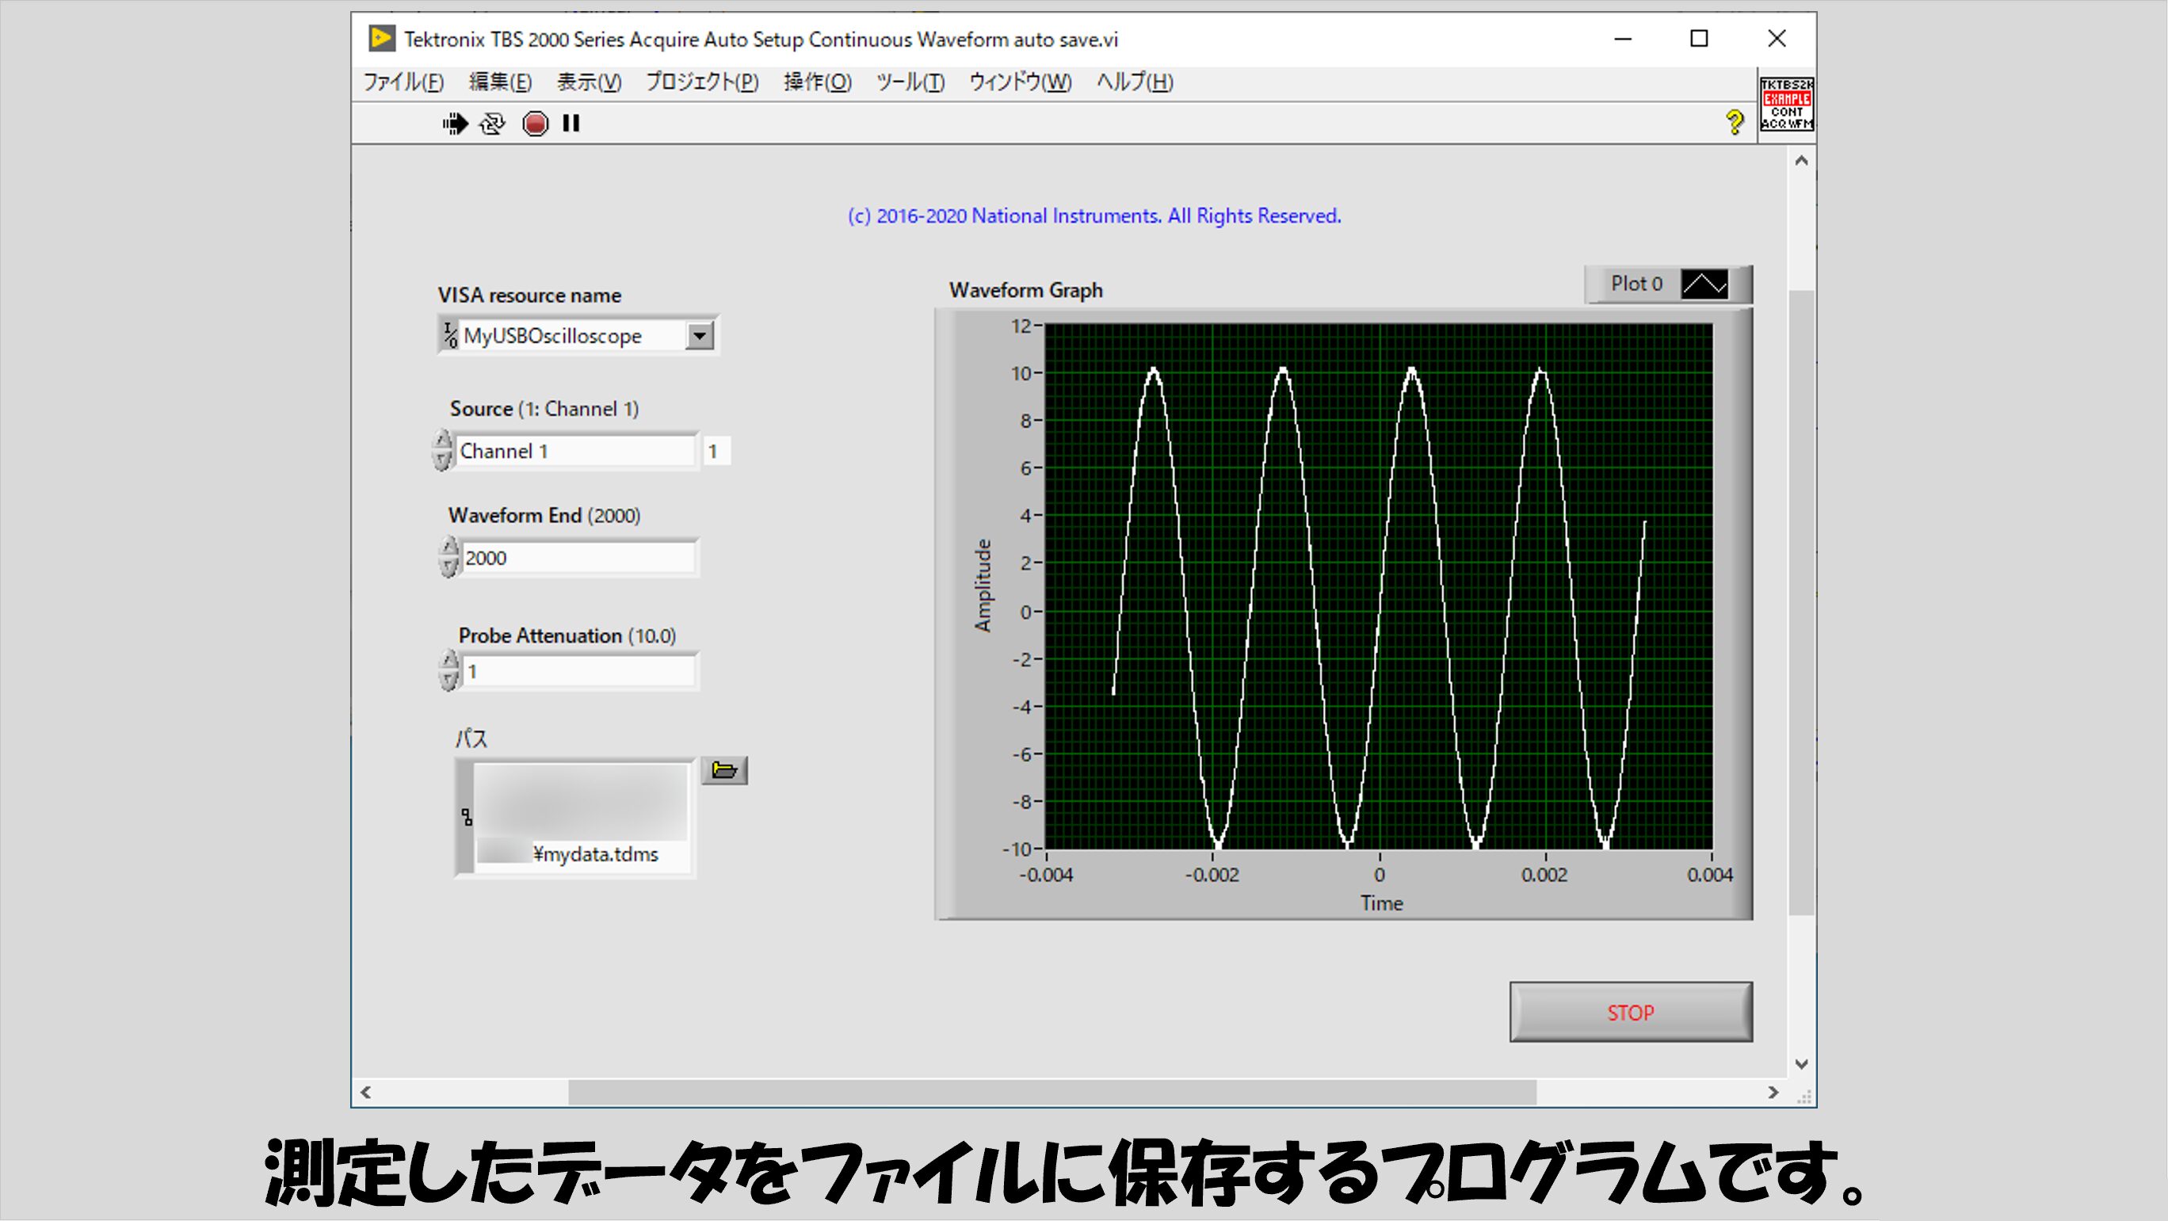Click the VISA I/O glyph in resource name
The width and height of the screenshot is (2168, 1221).
click(x=451, y=335)
